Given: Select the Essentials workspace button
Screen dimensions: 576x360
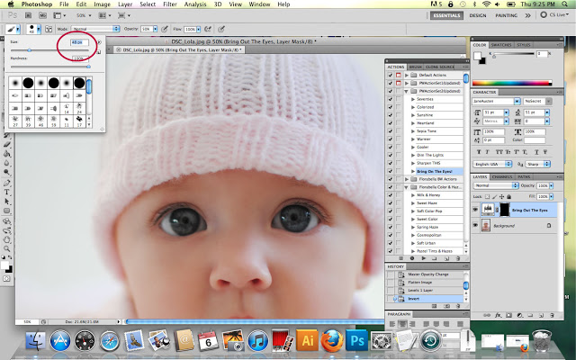Looking at the screenshot, I should 446,15.
